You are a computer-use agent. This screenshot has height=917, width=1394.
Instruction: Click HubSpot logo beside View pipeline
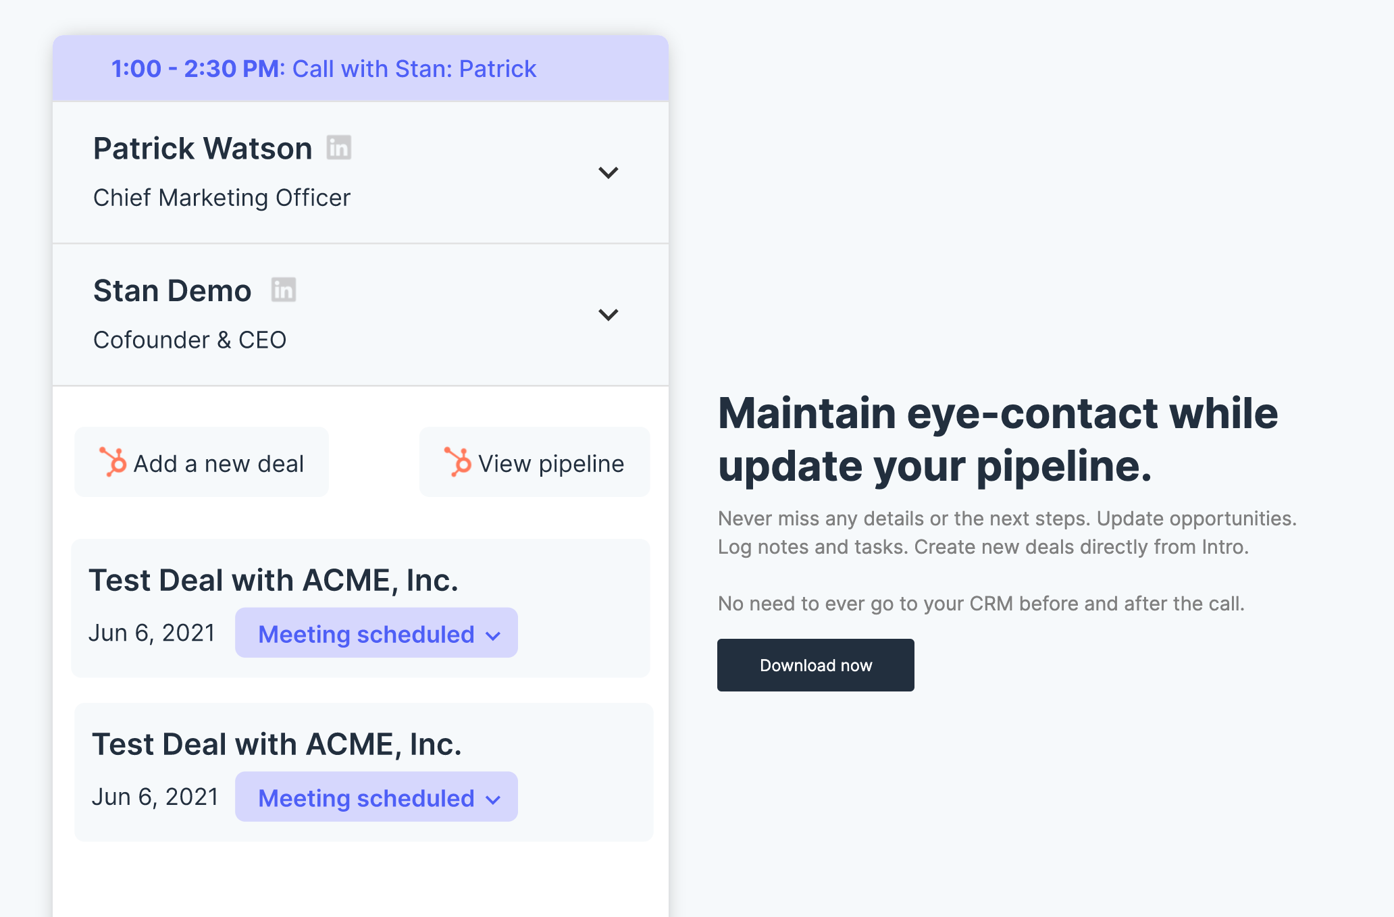(x=458, y=463)
